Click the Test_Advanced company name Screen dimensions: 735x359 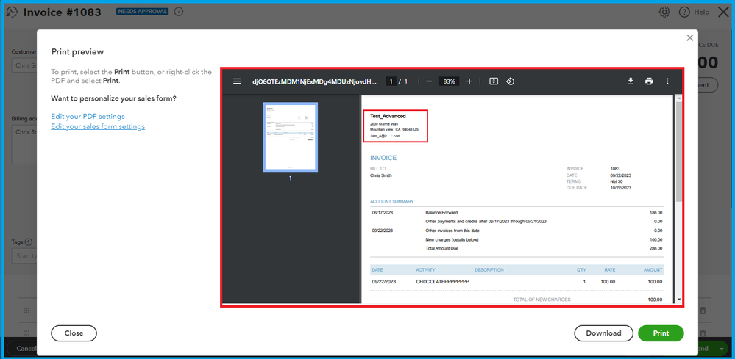tap(388, 116)
